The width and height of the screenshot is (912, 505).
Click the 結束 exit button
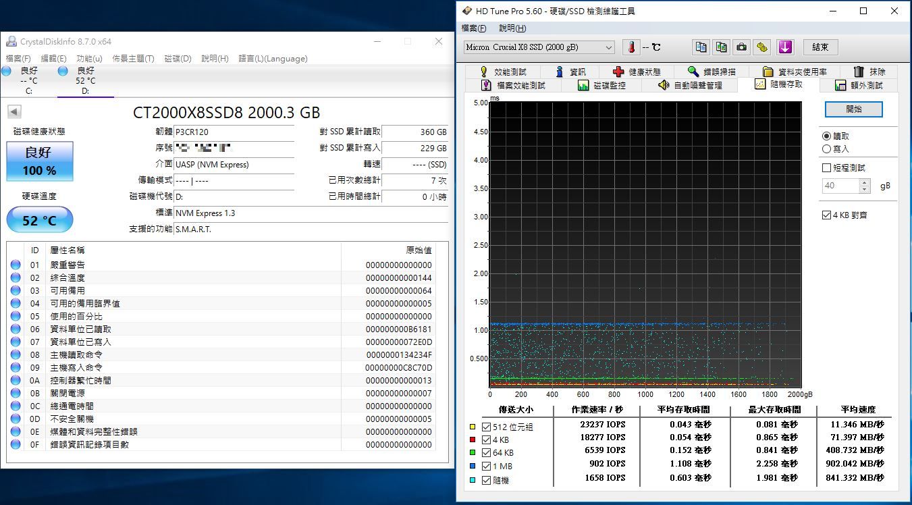(x=820, y=47)
